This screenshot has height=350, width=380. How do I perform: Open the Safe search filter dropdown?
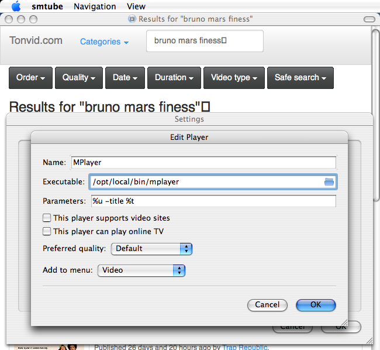point(300,78)
